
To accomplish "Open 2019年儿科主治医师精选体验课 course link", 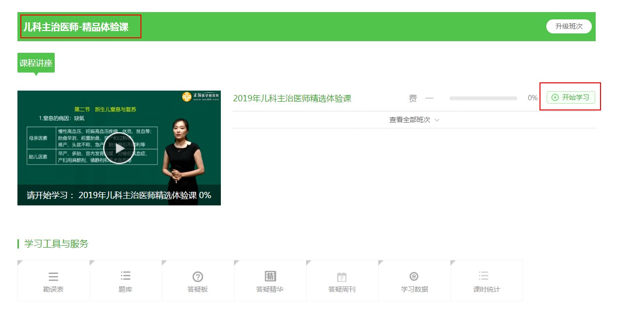I will pos(292,98).
